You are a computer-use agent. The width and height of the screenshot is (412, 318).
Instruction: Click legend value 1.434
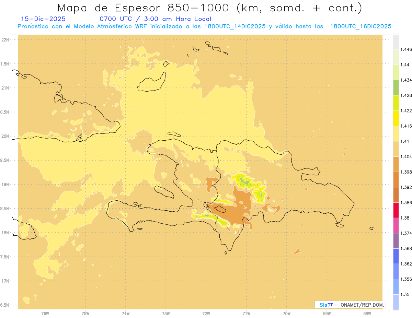(x=406, y=80)
